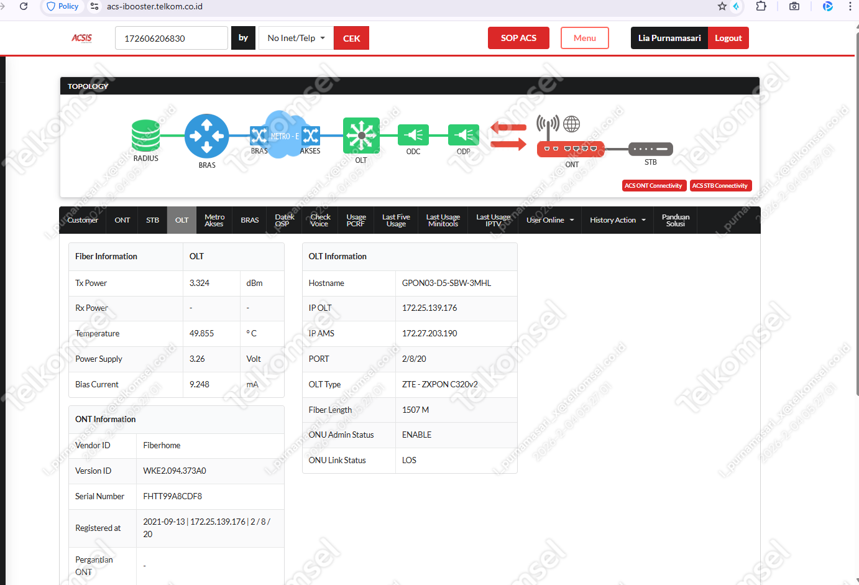Switch to the Customer tab

83,220
